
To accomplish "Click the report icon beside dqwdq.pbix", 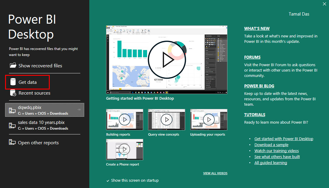I will (12, 110).
